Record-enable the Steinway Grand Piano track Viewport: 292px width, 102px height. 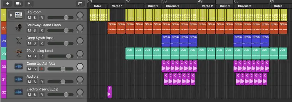[x=42, y=30]
